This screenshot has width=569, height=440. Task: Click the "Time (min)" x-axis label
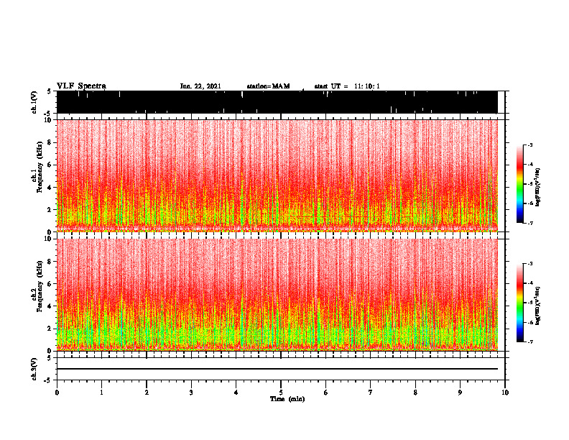click(287, 399)
